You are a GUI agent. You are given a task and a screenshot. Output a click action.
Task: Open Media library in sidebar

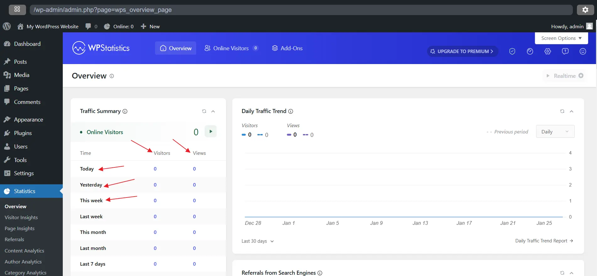click(31, 75)
